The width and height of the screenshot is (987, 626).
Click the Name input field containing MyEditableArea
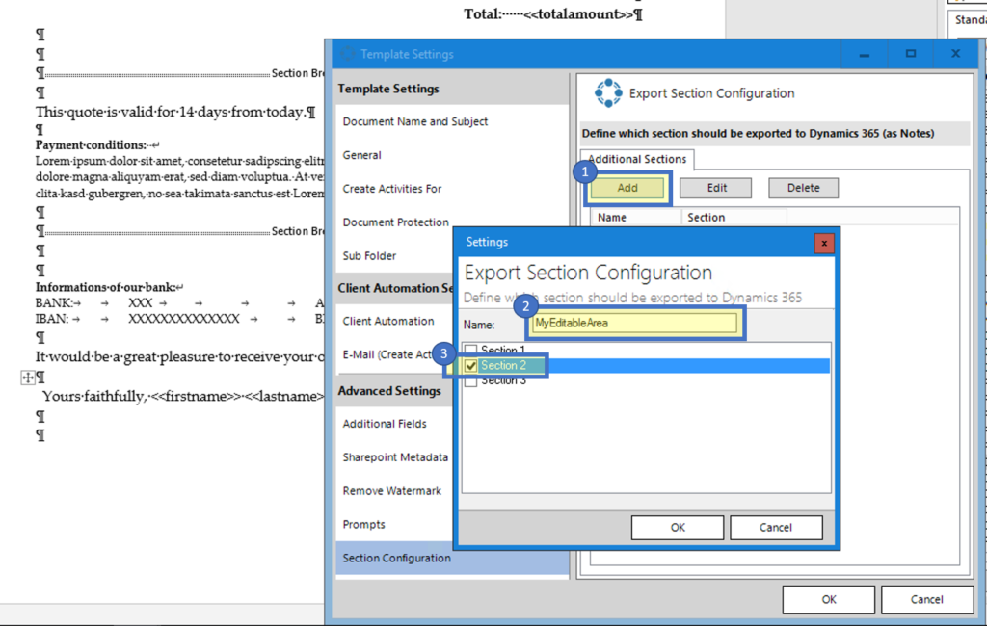click(x=634, y=324)
